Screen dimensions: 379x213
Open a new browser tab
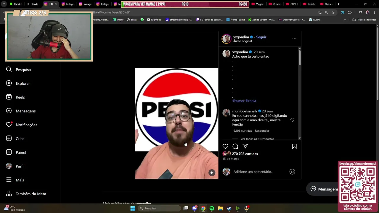tap(338, 4)
